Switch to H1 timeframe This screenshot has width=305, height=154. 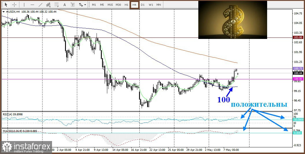[126, 5]
